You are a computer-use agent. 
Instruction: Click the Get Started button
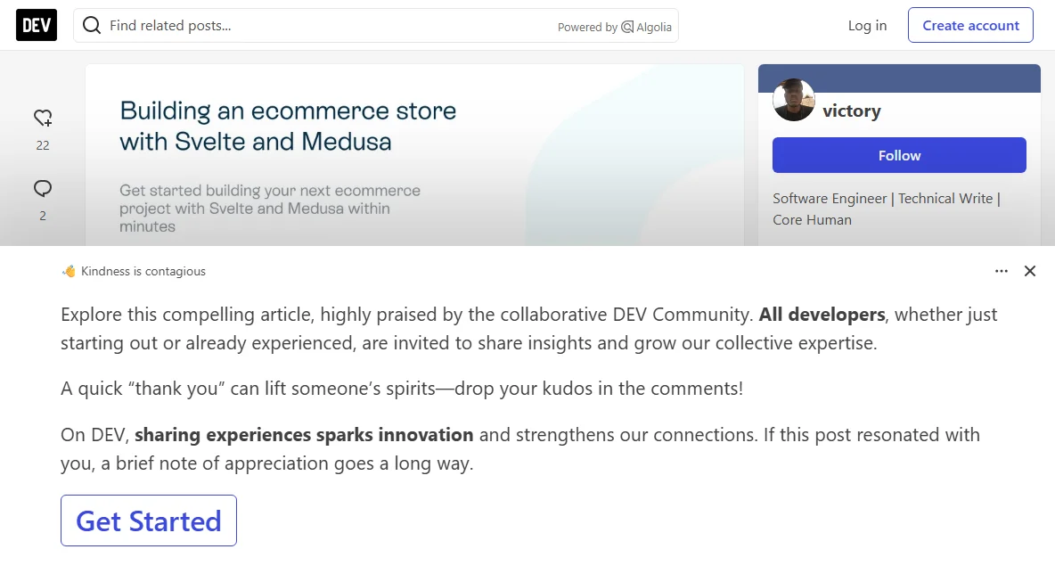pyautogui.click(x=149, y=521)
